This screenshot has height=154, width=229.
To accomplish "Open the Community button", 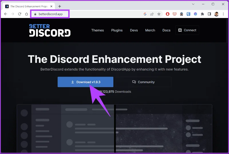I will (x=143, y=82).
